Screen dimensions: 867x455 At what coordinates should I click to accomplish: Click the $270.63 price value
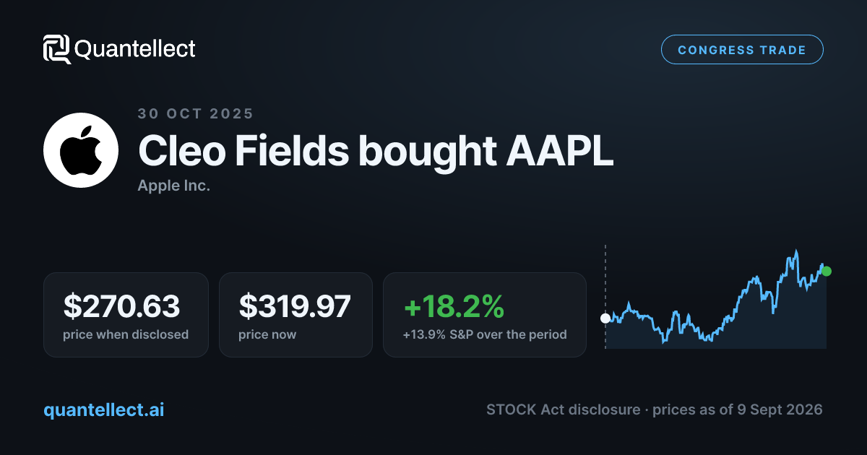click(x=121, y=306)
